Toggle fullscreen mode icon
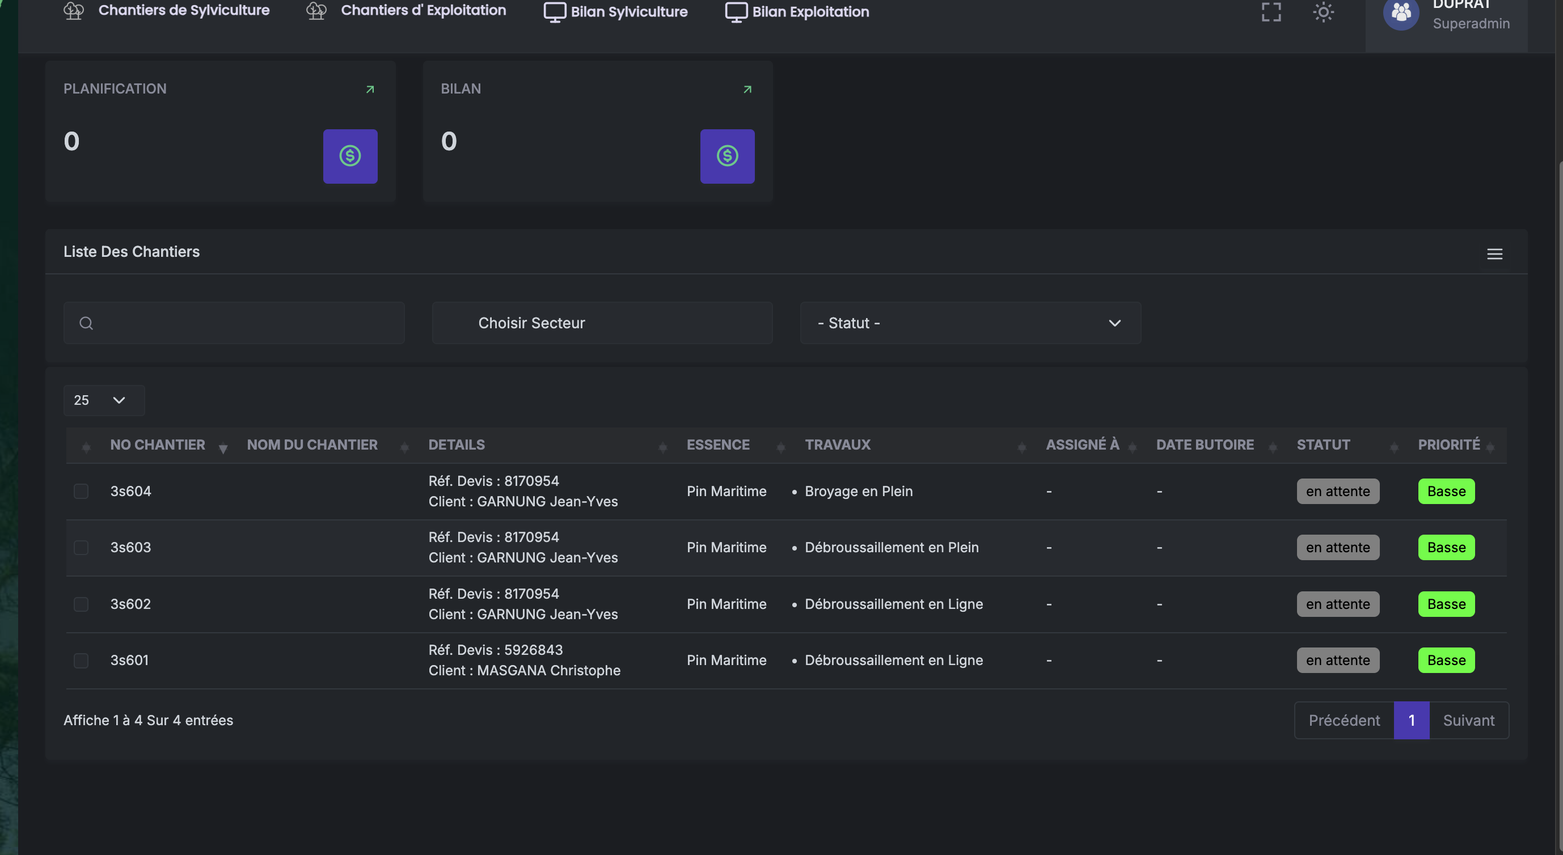The width and height of the screenshot is (1563, 855). (1270, 12)
